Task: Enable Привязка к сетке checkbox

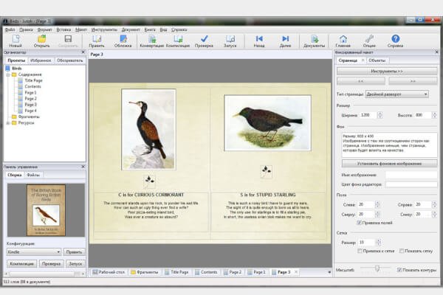Action: click(x=360, y=251)
